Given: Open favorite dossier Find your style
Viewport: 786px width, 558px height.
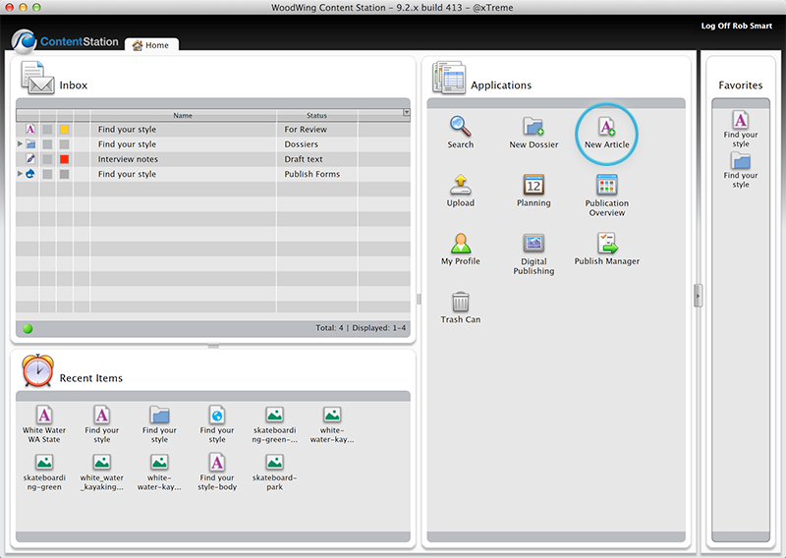Looking at the screenshot, I should coord(741,171).
